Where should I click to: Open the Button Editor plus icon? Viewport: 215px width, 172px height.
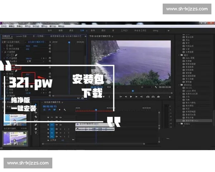(170, 97)
